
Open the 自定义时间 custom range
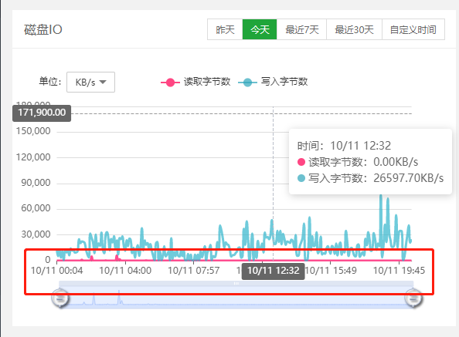click(413, 29)
